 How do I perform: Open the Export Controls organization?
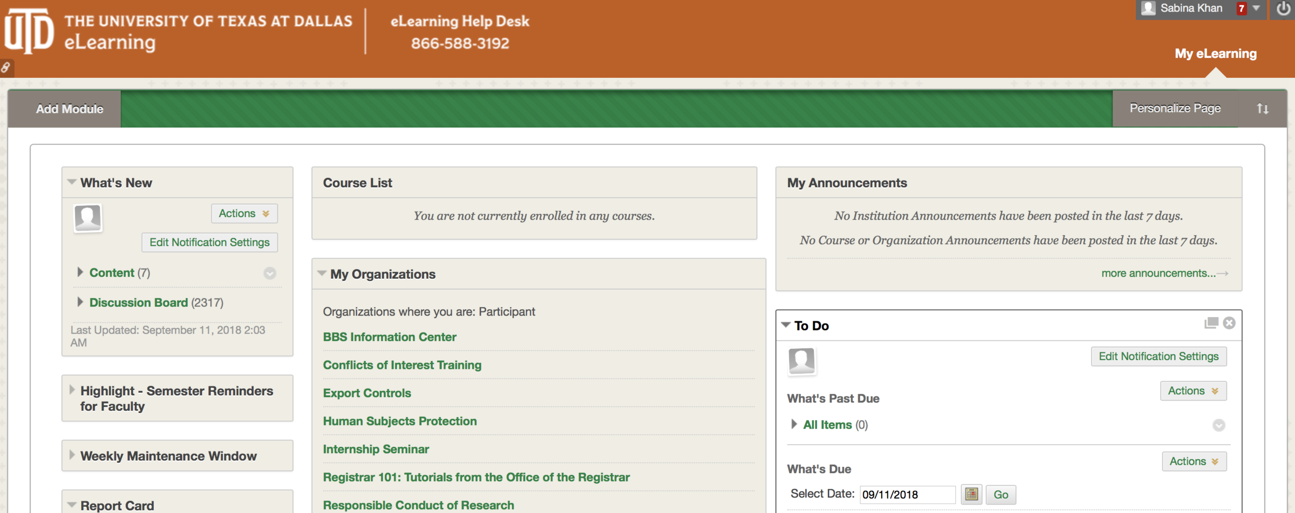coord(367,393)
